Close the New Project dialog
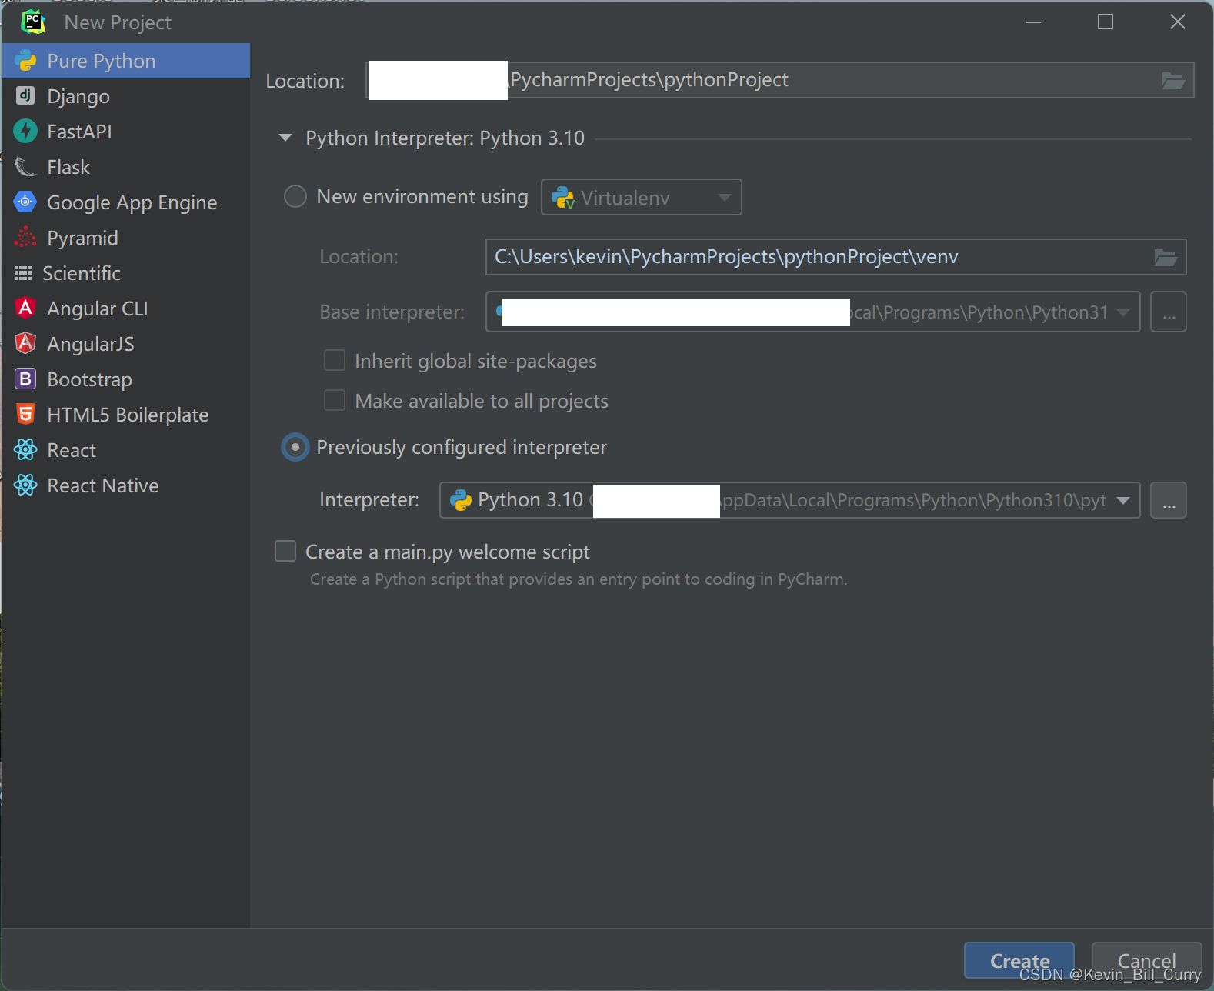Screen dimensions: 1214x991 click(x=1178, y=22)
